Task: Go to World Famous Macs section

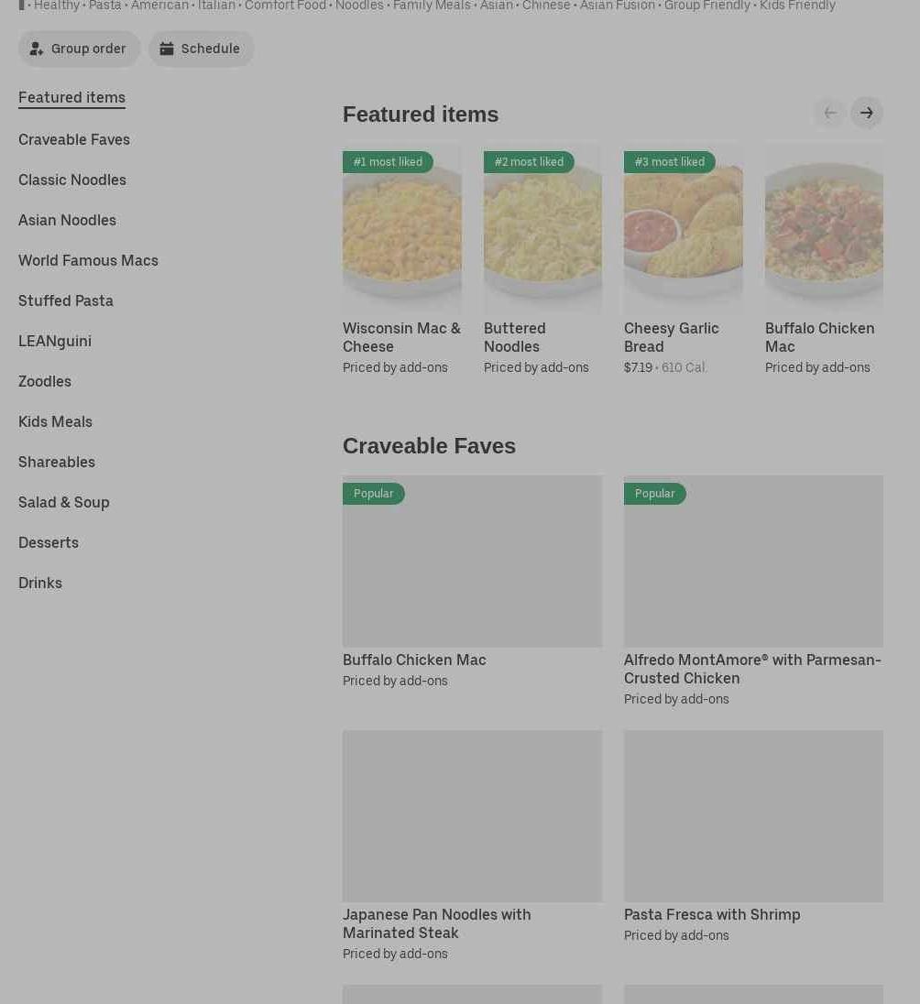Action: click(88, 260)
